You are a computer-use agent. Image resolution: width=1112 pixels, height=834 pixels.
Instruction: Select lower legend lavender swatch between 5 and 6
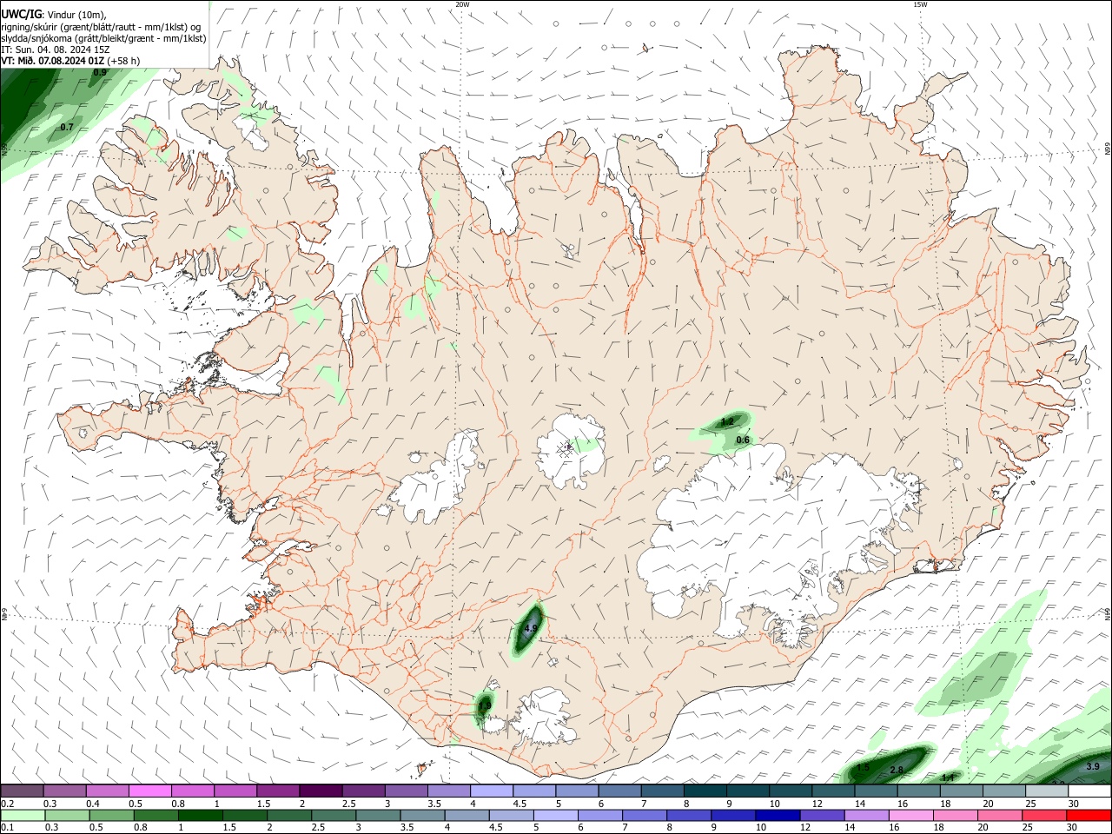point(556,815)
